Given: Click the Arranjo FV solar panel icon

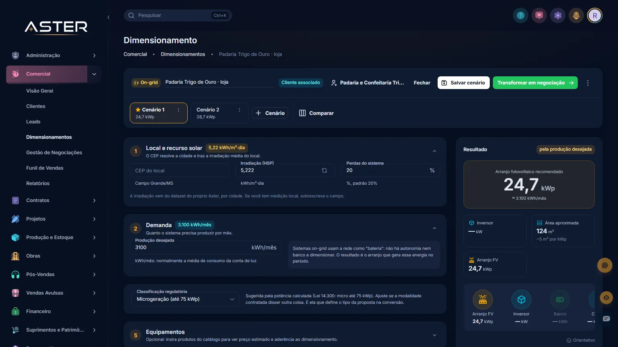Looking at the screenshot, I should [483, 300].
